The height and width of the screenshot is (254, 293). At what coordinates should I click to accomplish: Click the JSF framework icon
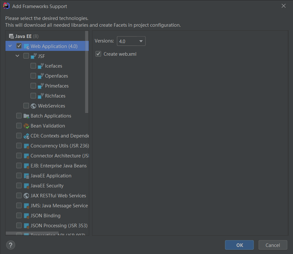point(33,56)
